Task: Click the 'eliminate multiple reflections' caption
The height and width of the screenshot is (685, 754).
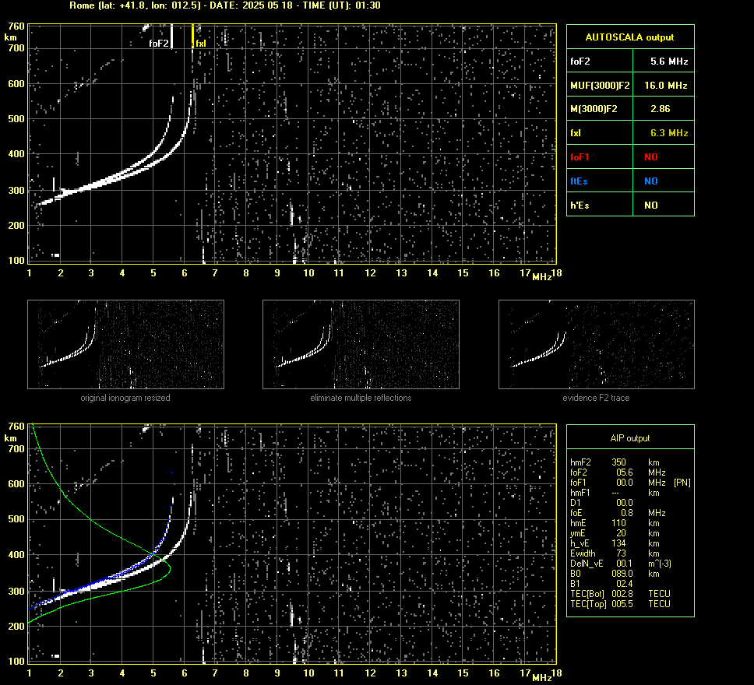Action: [x=361, y=398]
